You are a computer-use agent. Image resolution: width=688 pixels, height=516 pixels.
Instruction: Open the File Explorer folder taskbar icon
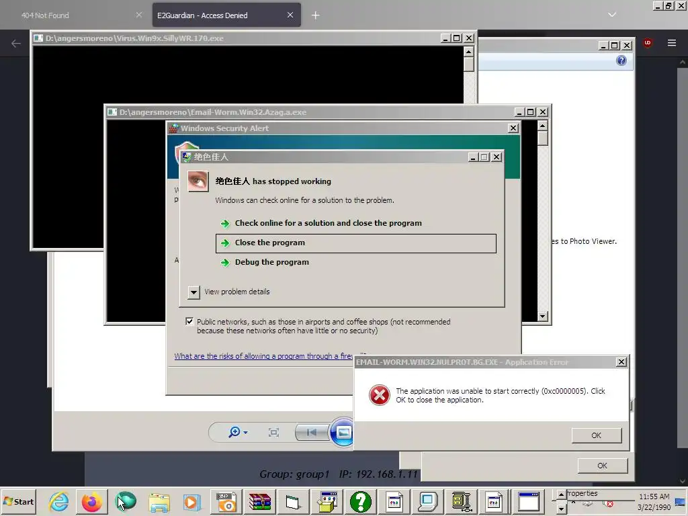(159, 502)
